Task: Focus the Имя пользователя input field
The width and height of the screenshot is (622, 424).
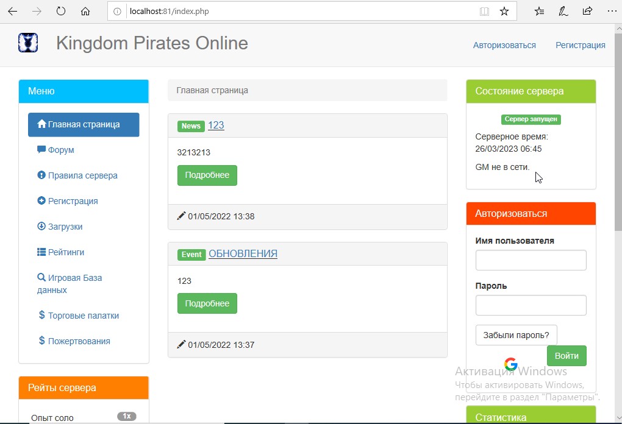Action: click(x=531, y=260)
